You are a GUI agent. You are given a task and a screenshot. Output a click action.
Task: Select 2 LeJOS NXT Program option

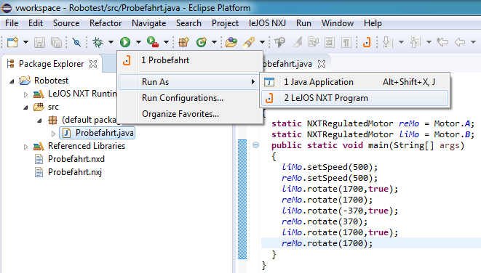coord(354,98)
